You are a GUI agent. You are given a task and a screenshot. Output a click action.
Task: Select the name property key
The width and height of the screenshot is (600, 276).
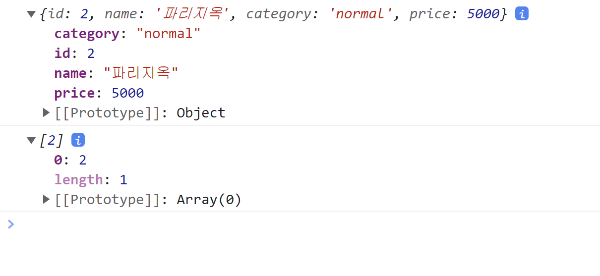point(70,73)
